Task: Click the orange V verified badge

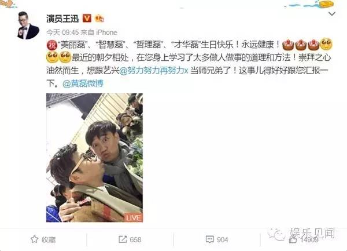Action: point(87,19)
